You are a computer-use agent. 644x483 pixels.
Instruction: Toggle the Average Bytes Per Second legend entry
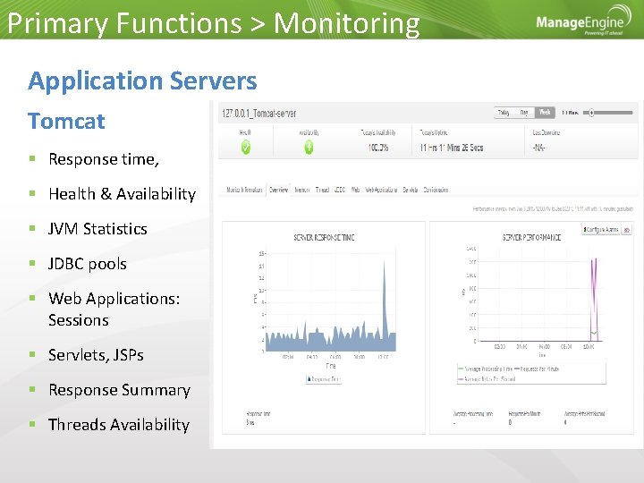pyautogui.click(x=487, y=379)
